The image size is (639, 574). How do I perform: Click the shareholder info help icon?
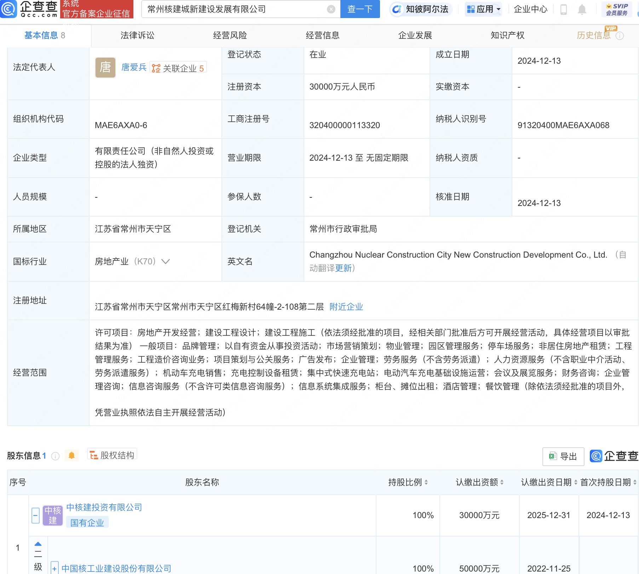click(x=56, y=456)
